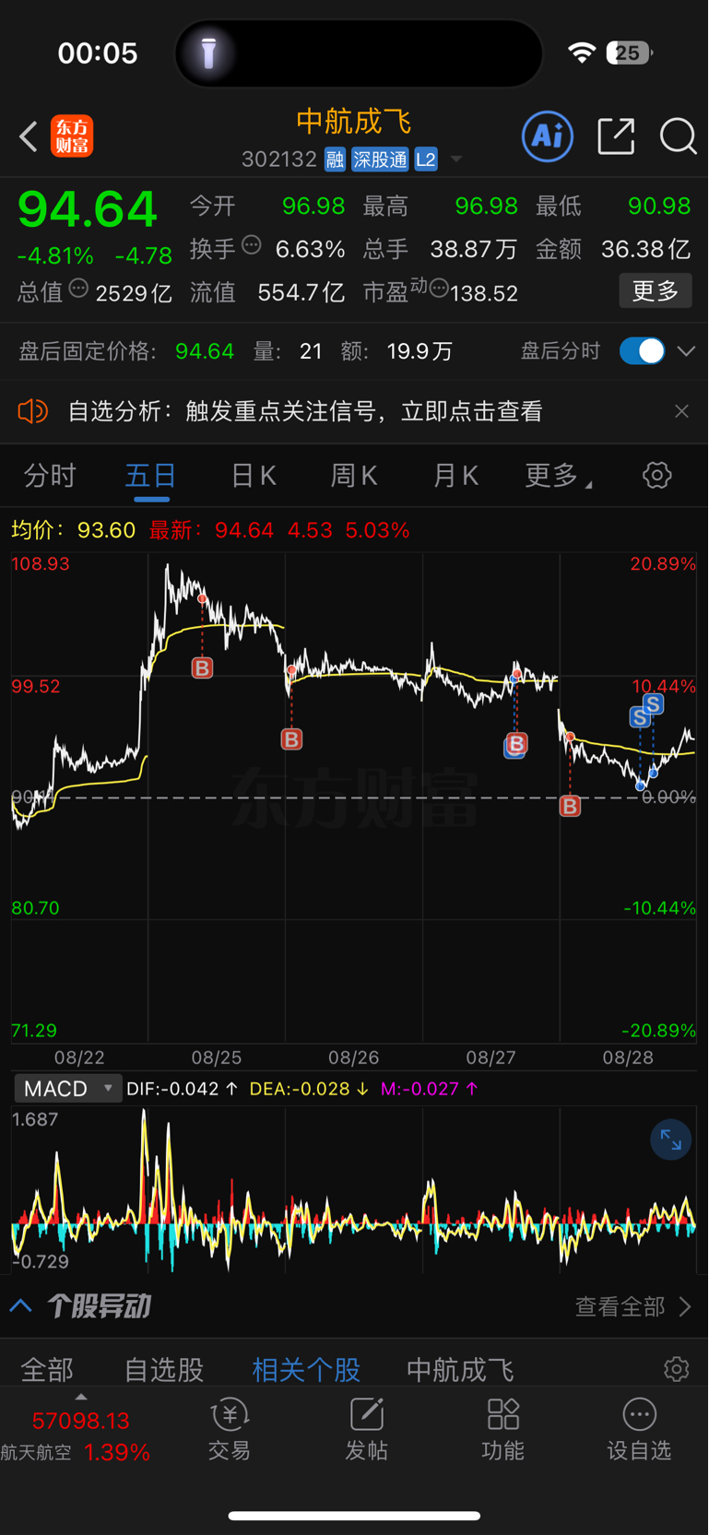Viewport: 709px width, 1535px height.
Task: Open the AI assistant icon
Action: 548,136
